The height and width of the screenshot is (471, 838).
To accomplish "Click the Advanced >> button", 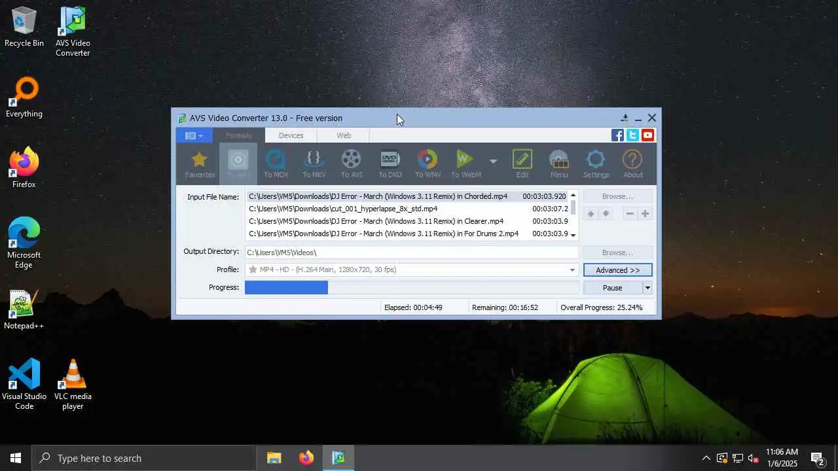I will pyautogui.click(x=617, y=270).
